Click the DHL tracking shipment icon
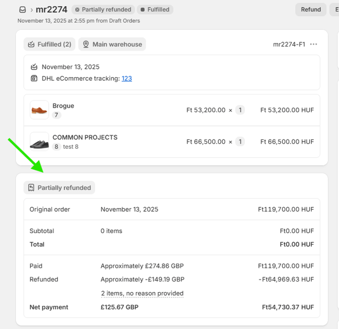Image resolution: width=339 pixels, height=329 pixels. [x=34, y=78]
